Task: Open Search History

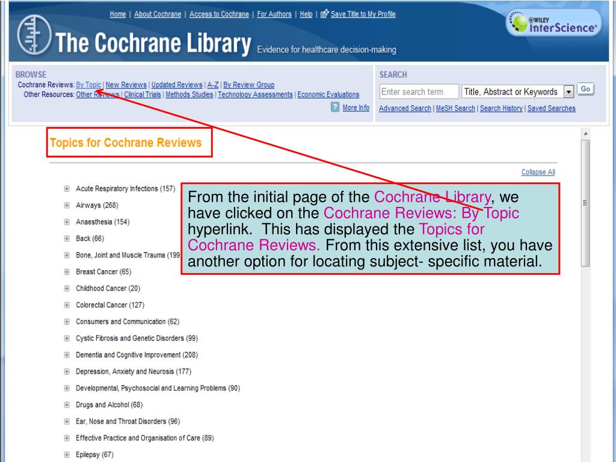Action: pyautogui.click(x=501, y=108)
